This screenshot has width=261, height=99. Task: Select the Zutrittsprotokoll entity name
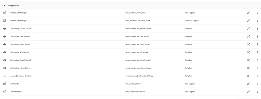point(16,92)
